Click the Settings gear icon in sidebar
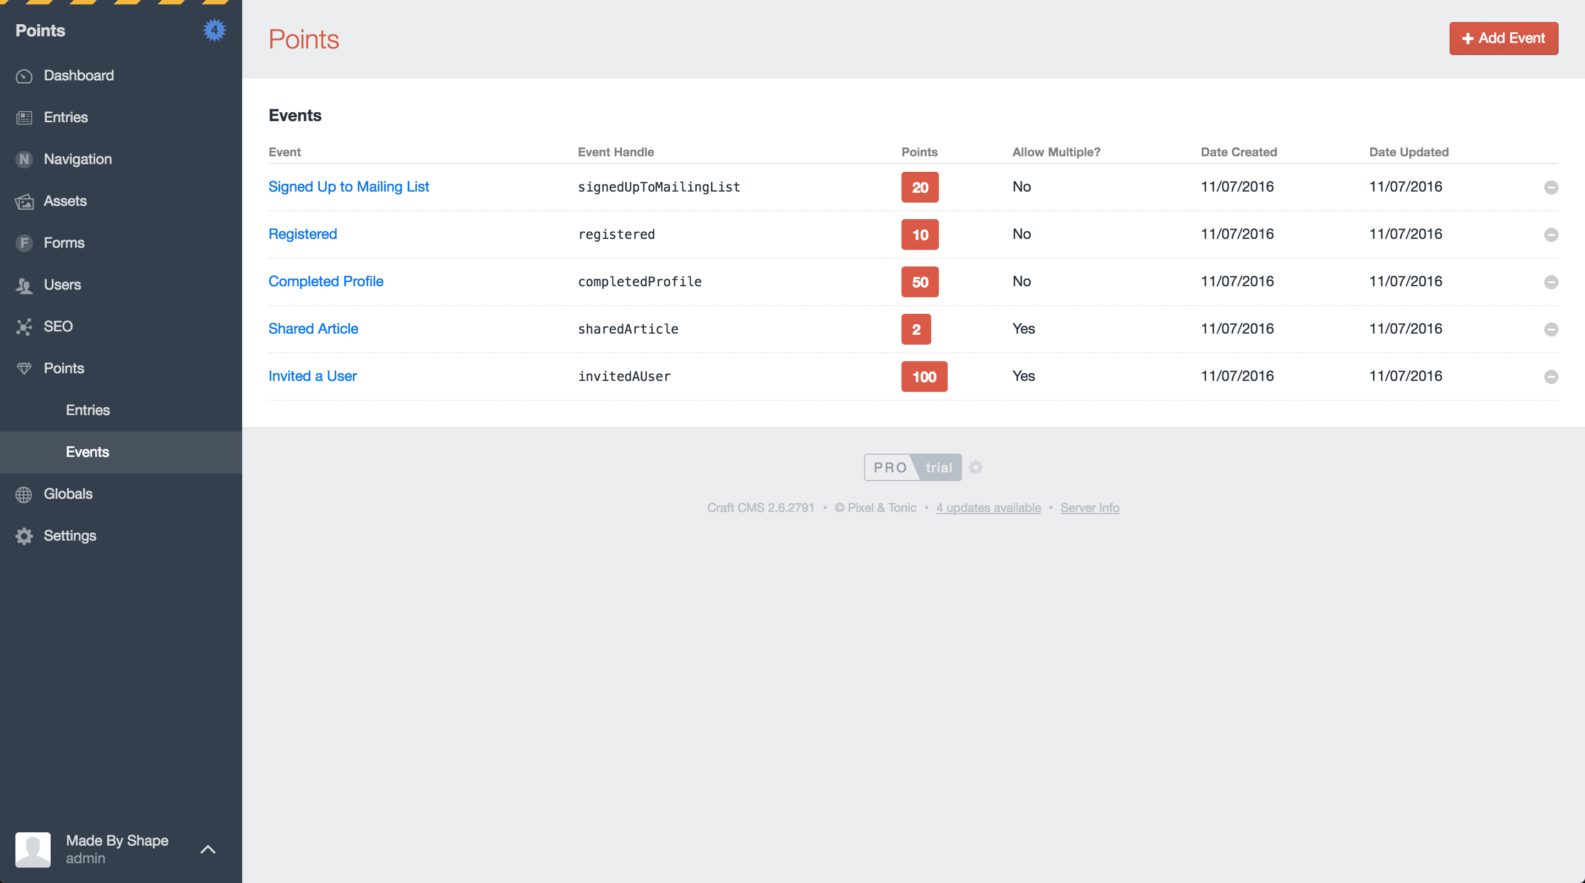The height and width of the screenshot is (883, 1585). tap(24, 536)
